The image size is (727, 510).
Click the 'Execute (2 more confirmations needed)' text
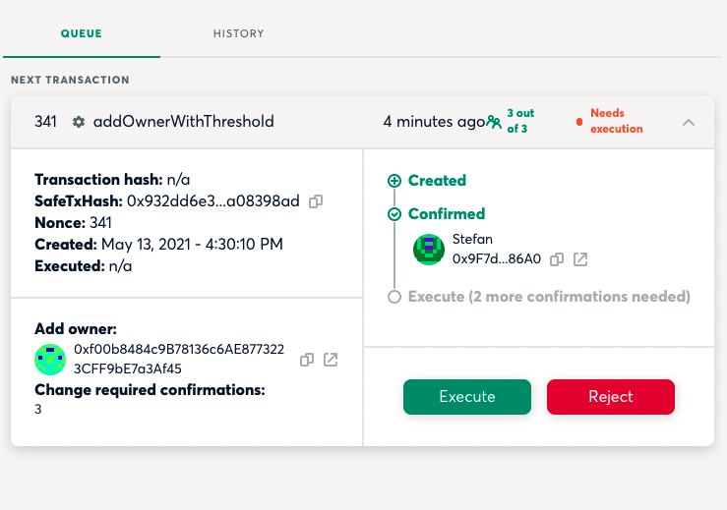pyautogui.click(x=549, y=297)
